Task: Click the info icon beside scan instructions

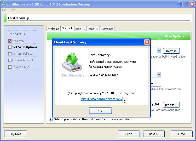Action: 51,120
